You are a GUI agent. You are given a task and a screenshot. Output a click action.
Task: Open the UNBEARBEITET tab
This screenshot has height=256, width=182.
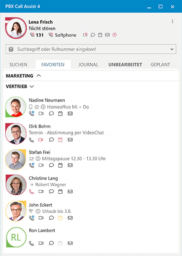[x=125, y=65]
